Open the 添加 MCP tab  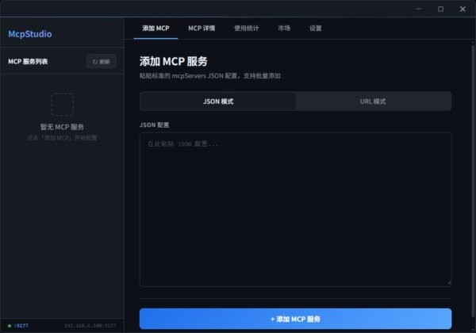tap(155, 29)
